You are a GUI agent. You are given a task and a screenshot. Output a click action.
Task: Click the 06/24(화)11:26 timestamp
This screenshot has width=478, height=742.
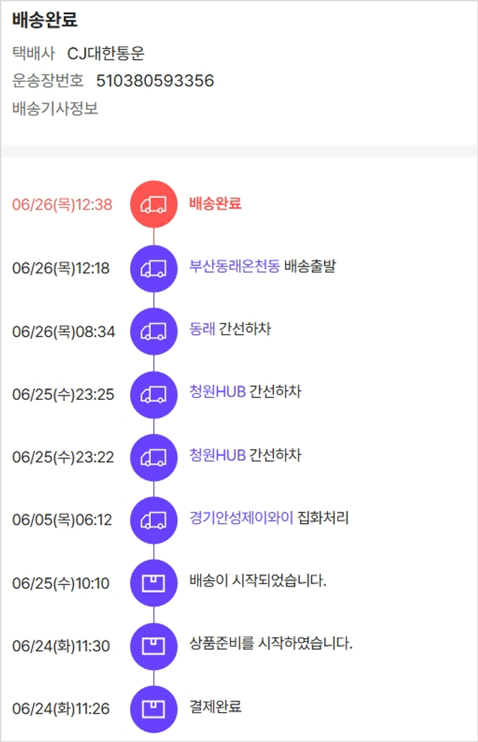(x=61, y=709)
